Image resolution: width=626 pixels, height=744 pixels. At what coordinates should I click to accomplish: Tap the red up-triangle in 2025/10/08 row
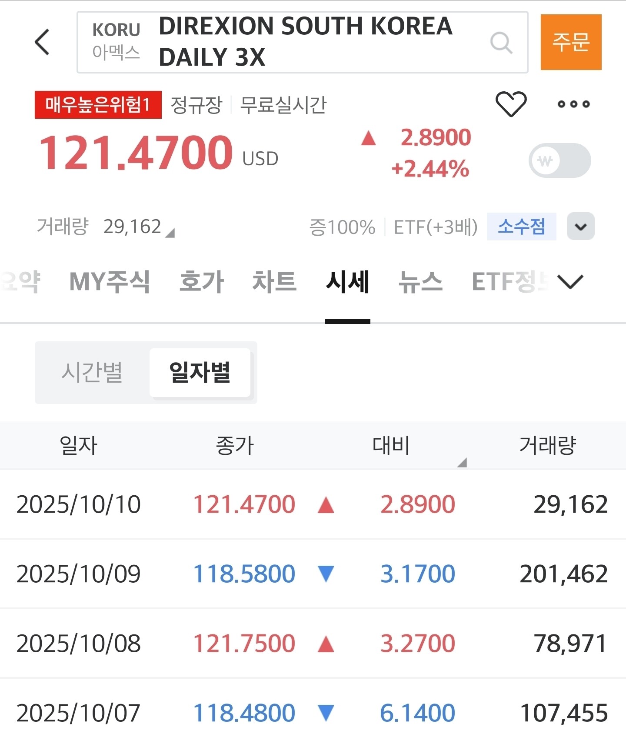click(x=326, y=644)
